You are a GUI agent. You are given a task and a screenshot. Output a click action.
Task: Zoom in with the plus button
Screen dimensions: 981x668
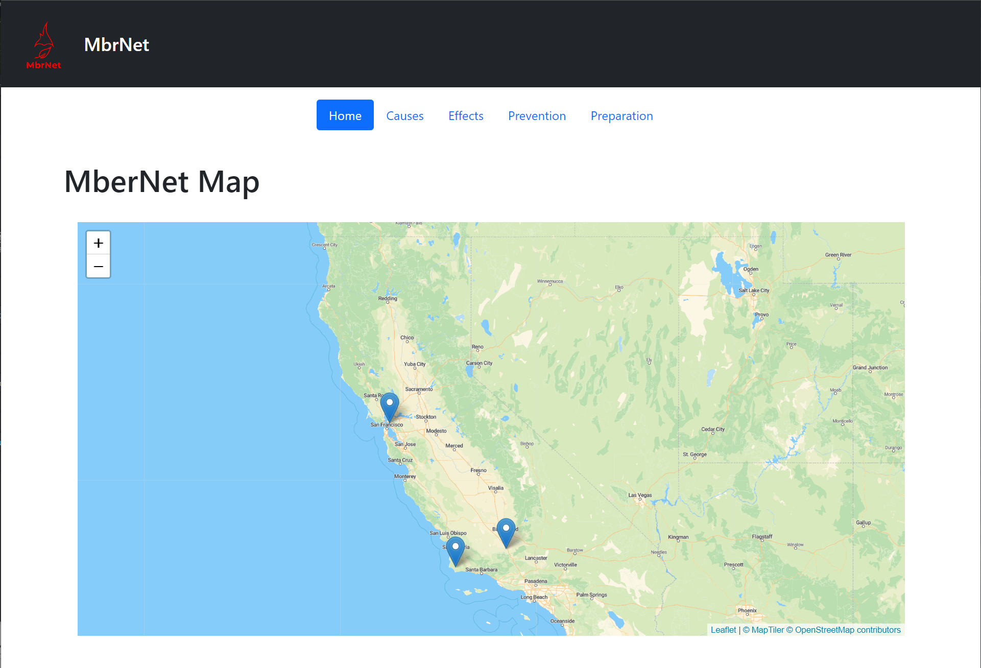(x=99, y=243)
